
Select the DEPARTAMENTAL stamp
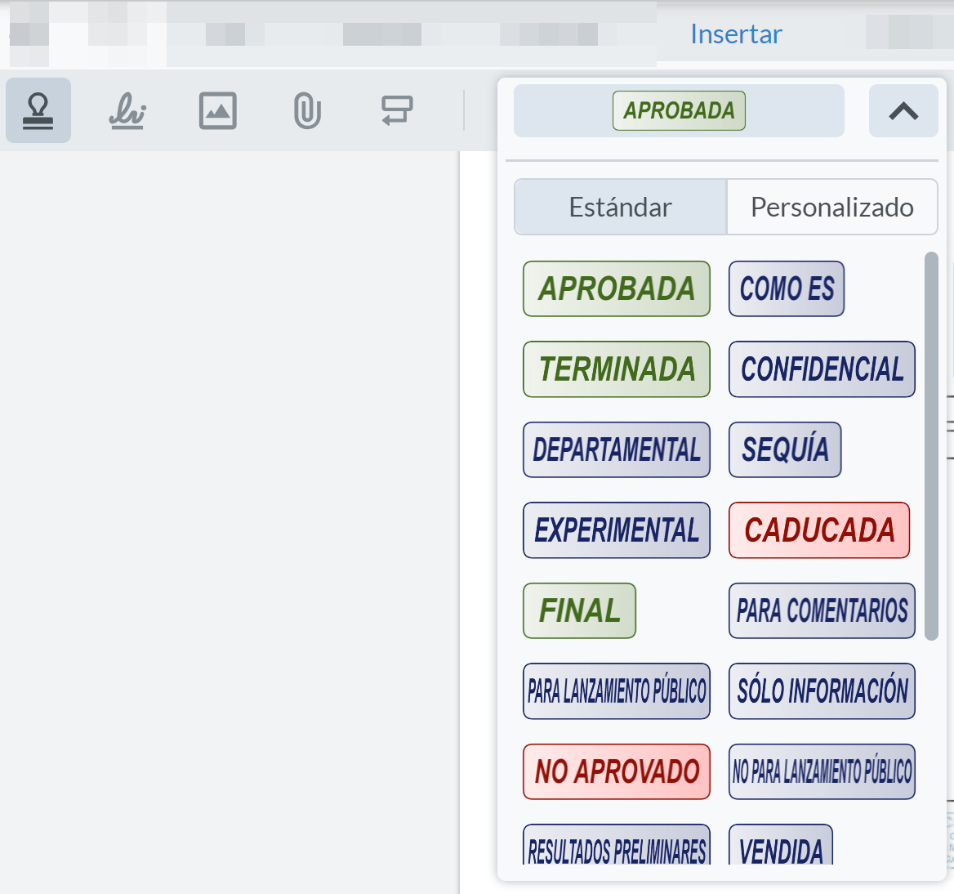click(617, 449)
